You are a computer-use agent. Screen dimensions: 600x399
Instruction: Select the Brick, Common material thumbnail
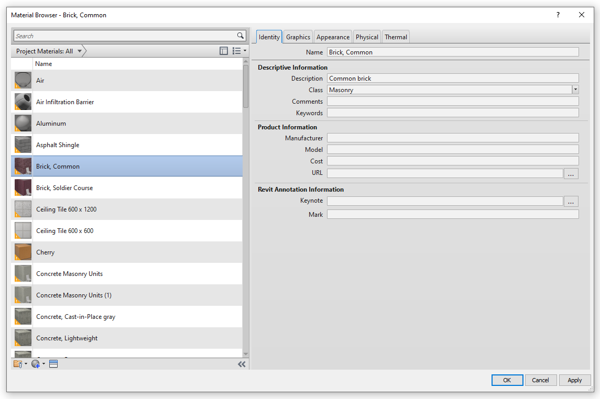point(23,166)
